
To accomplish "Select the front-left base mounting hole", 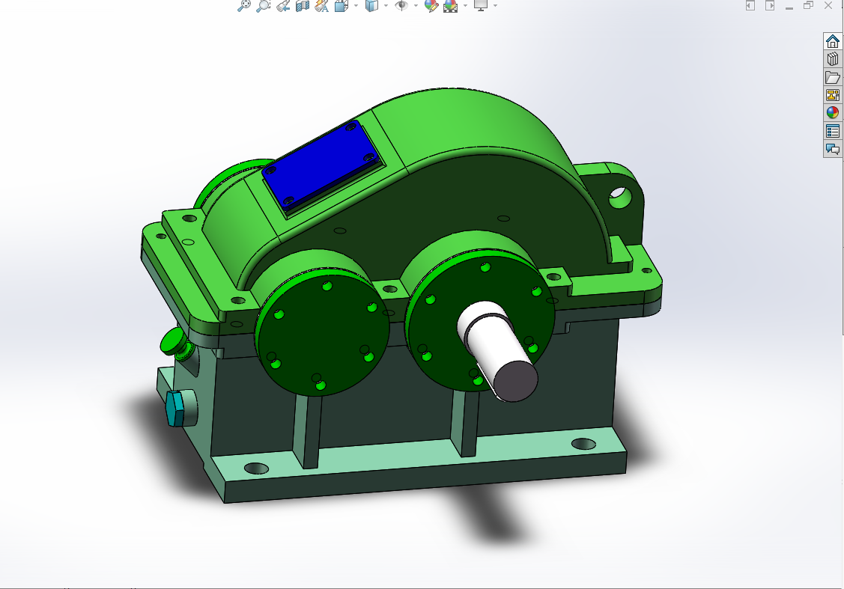I will tap(256, 469).
